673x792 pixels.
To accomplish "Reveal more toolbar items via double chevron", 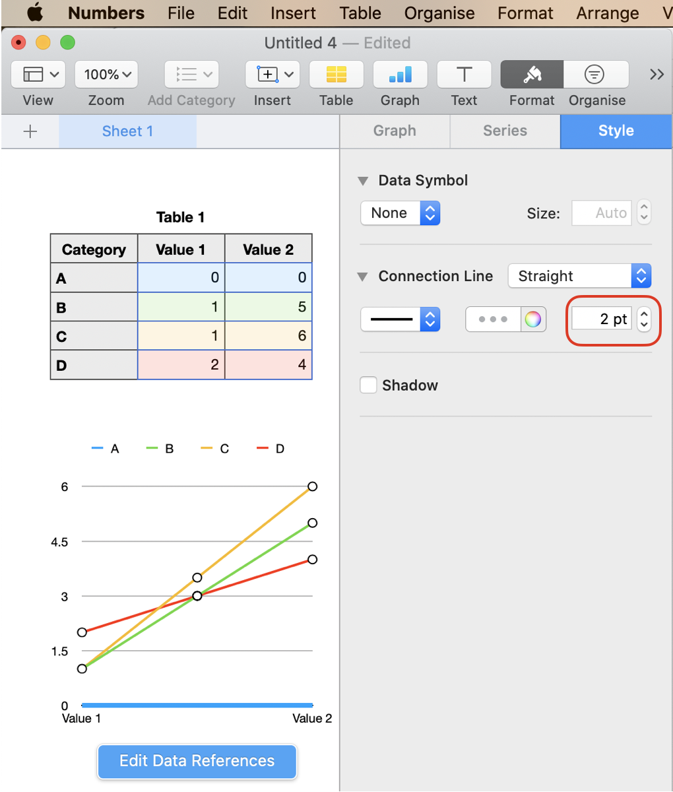I will point(656,75).
